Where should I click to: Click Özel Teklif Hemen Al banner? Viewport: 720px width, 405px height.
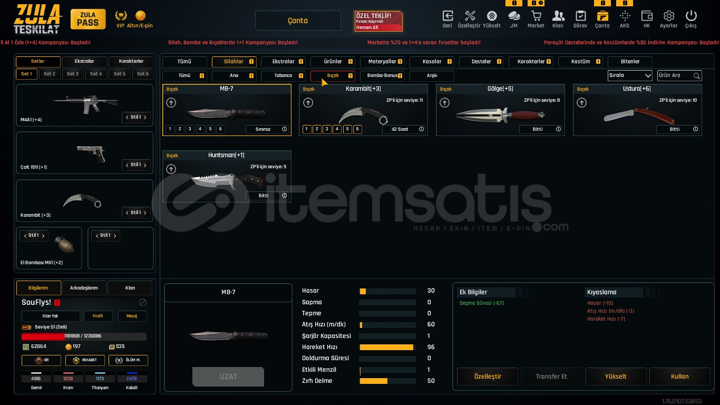[378, 21]
